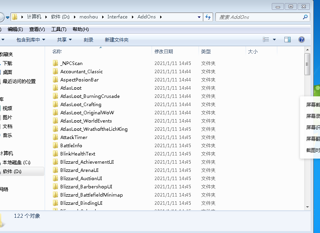The image size is (320, 233).
Task: Open the 共享 dropdown in the toolbar
Action: [64, 40]
